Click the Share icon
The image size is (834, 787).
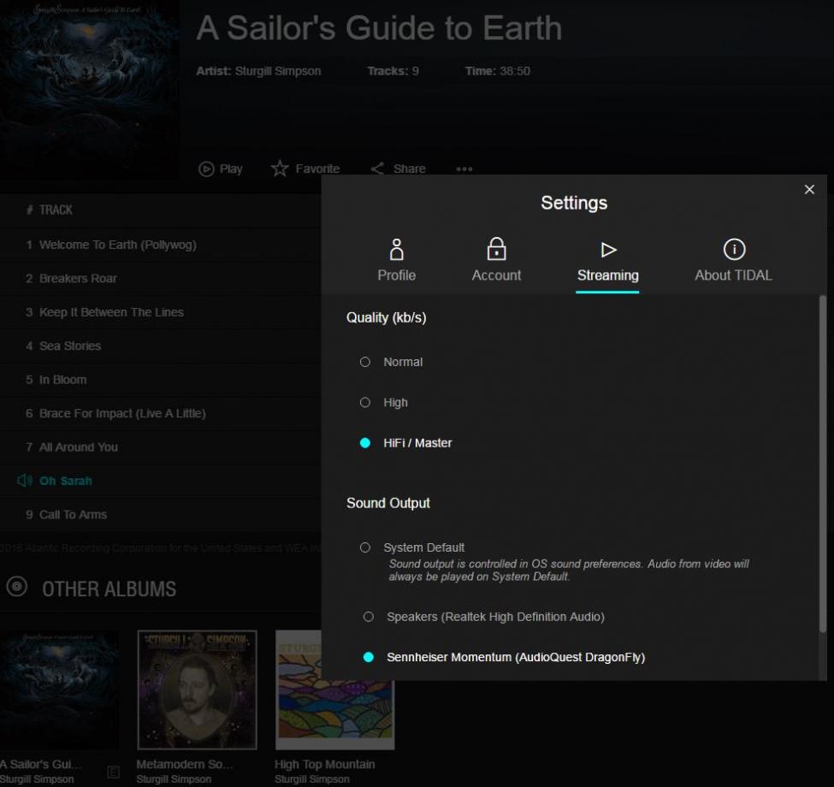[377, 169]
